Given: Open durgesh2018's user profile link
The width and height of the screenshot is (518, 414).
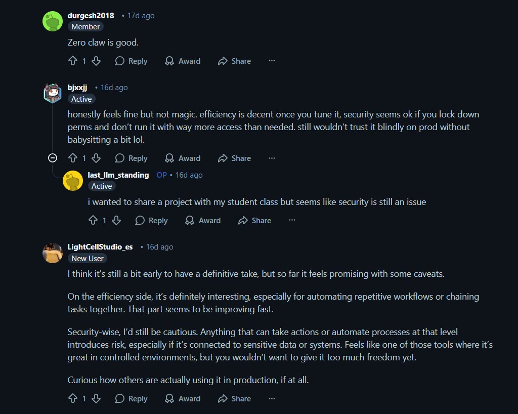Looking at the screenshot, I should click(x=91, y=16).
